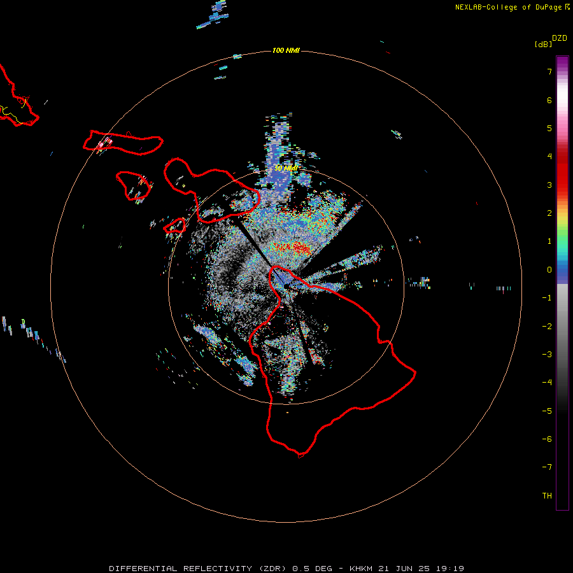Click the 5 value on color scale
Viewport: 573px width, 573px height.
pos(549,128)
